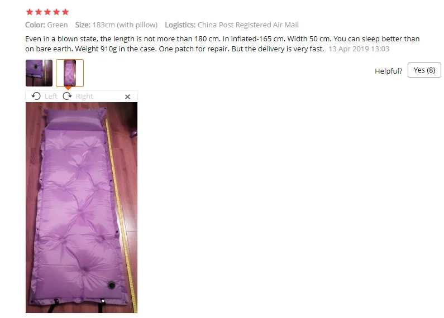The image size is (444, 318).
Task: Select the first red rating star
Action: [x=30, y=12]
